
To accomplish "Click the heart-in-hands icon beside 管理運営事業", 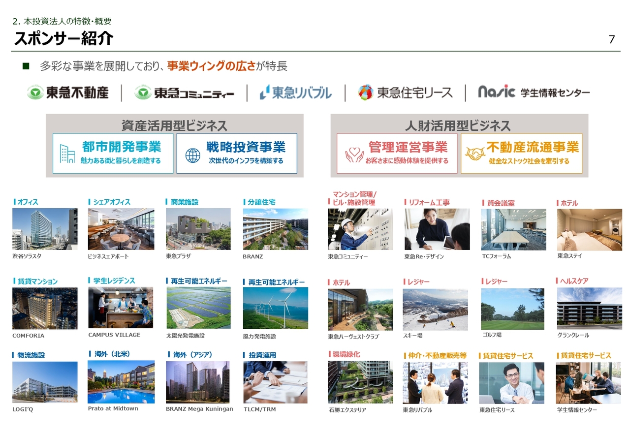I will 354,154.
